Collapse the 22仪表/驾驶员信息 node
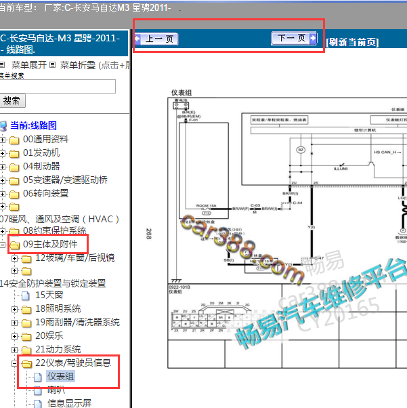The image size is (407, 408). coord(15,363)
